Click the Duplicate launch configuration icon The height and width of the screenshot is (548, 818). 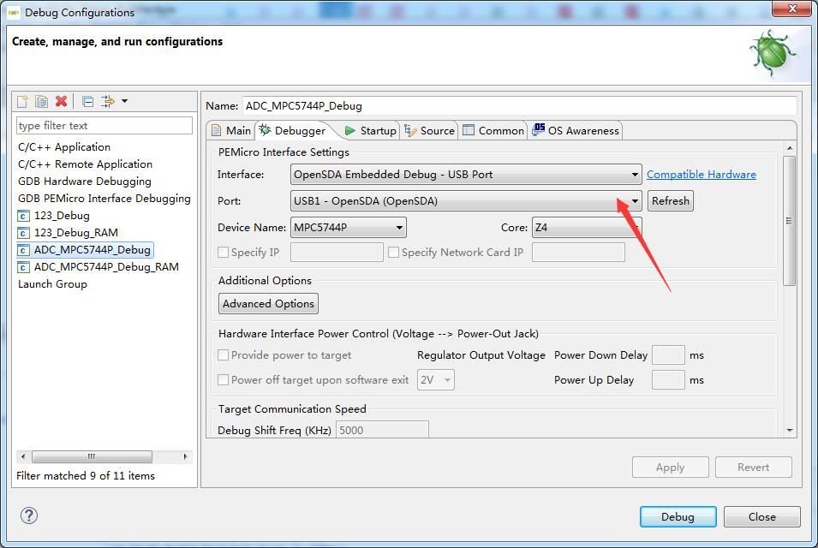[41, 101]
